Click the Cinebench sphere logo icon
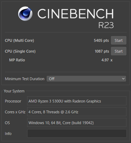Viewport: 131px width, 143px height. (x=25, y=14)
